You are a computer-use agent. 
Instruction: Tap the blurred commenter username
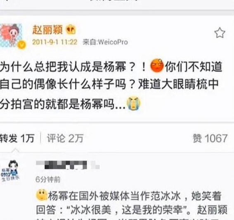(68, 165)
